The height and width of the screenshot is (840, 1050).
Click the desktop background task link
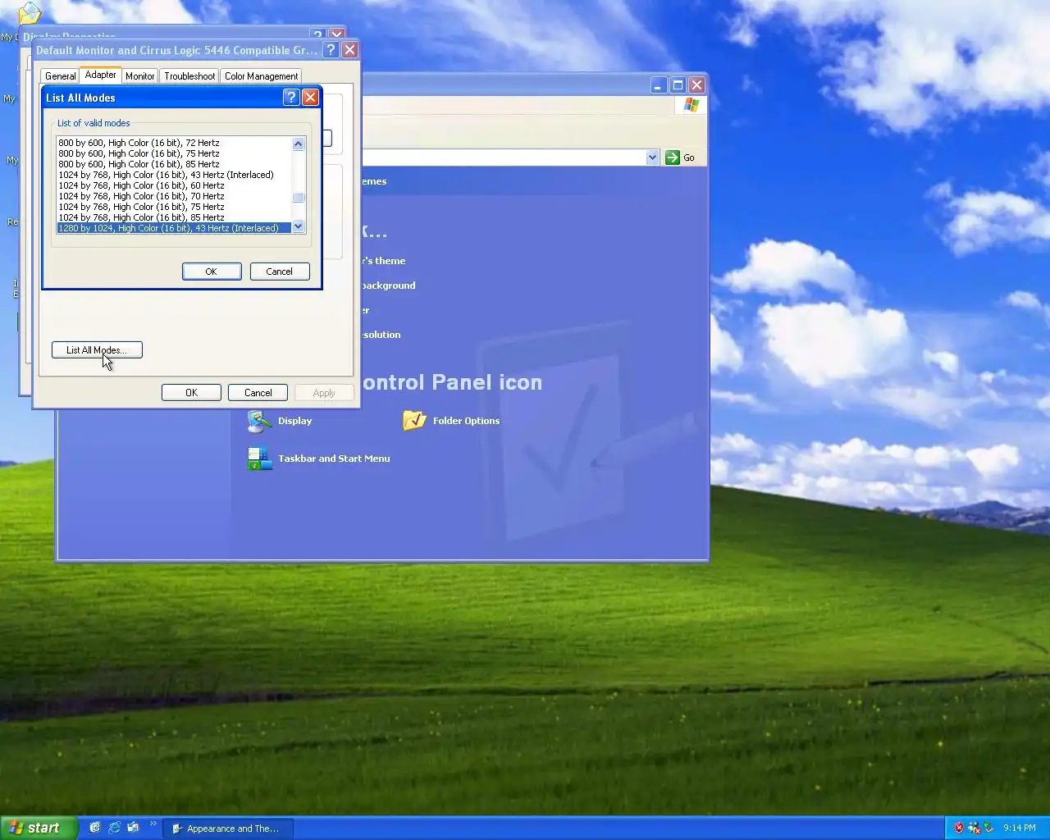[x=388, y=285]
